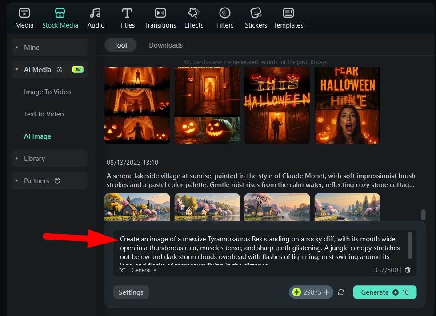The width and height of the screenshot is (436, 316).
Task: Open the Filters icon
Action: pos(225,13)
